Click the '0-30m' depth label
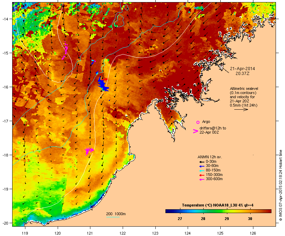This screenshot has width=285, height=236. click(211, 162)
